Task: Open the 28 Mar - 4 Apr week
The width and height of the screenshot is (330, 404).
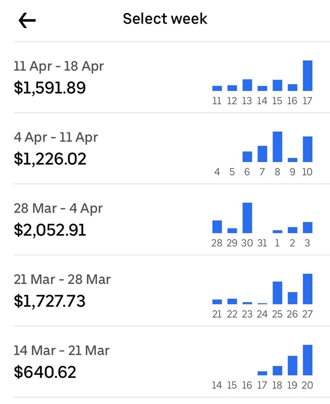Action: 58,208
